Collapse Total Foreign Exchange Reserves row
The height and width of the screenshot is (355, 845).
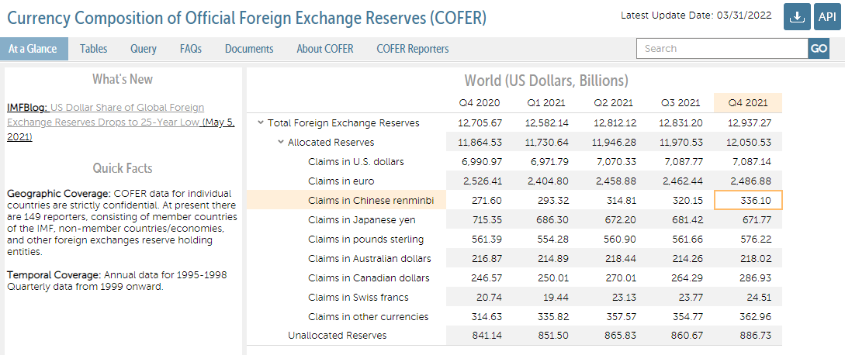261,123
